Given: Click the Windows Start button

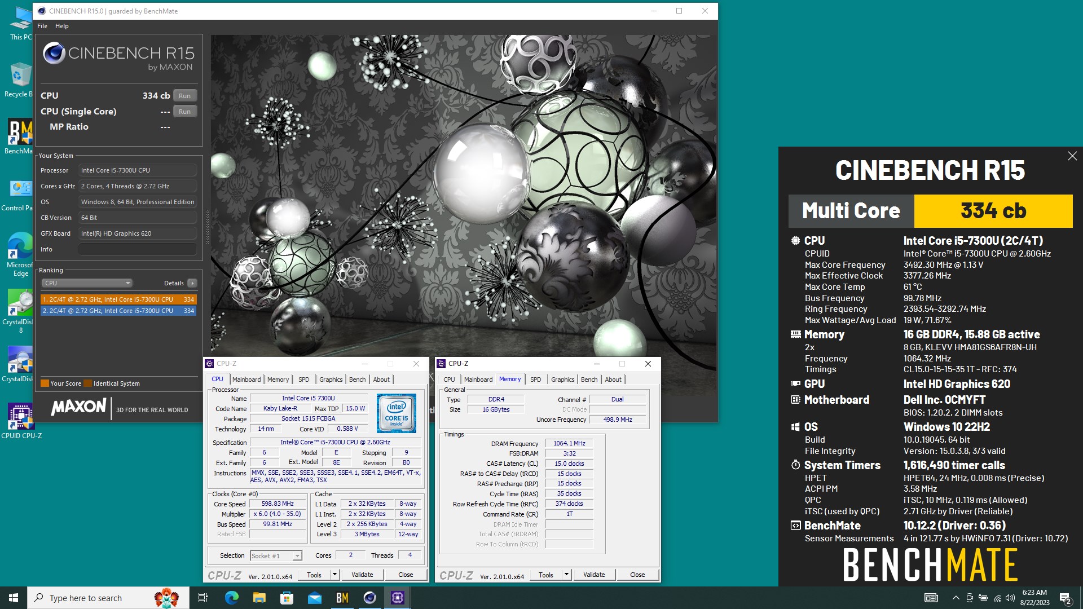Looking at the screenshot, I should (14, 598).
